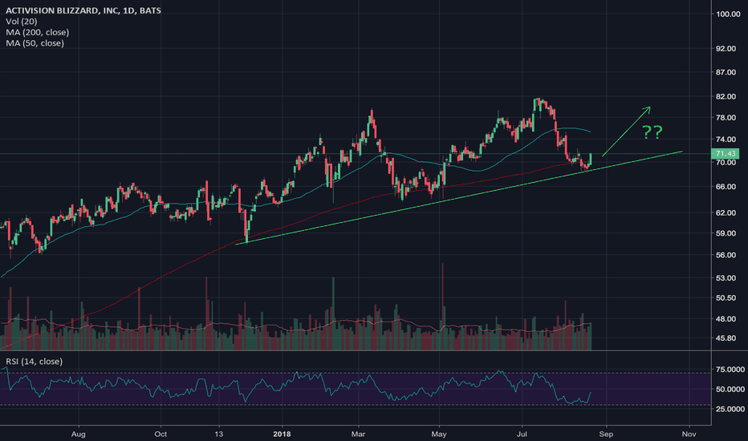
Task: Click the 13 date label on time axis
Action: (x=218, y=435)
